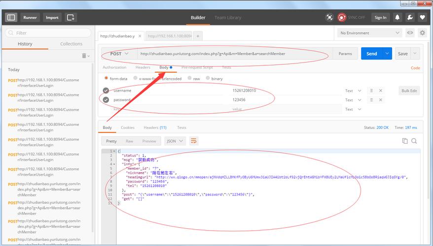Screen dimensions: 433x246
Task: Copy response body to clipboard icon
Action: pos(405,141)
